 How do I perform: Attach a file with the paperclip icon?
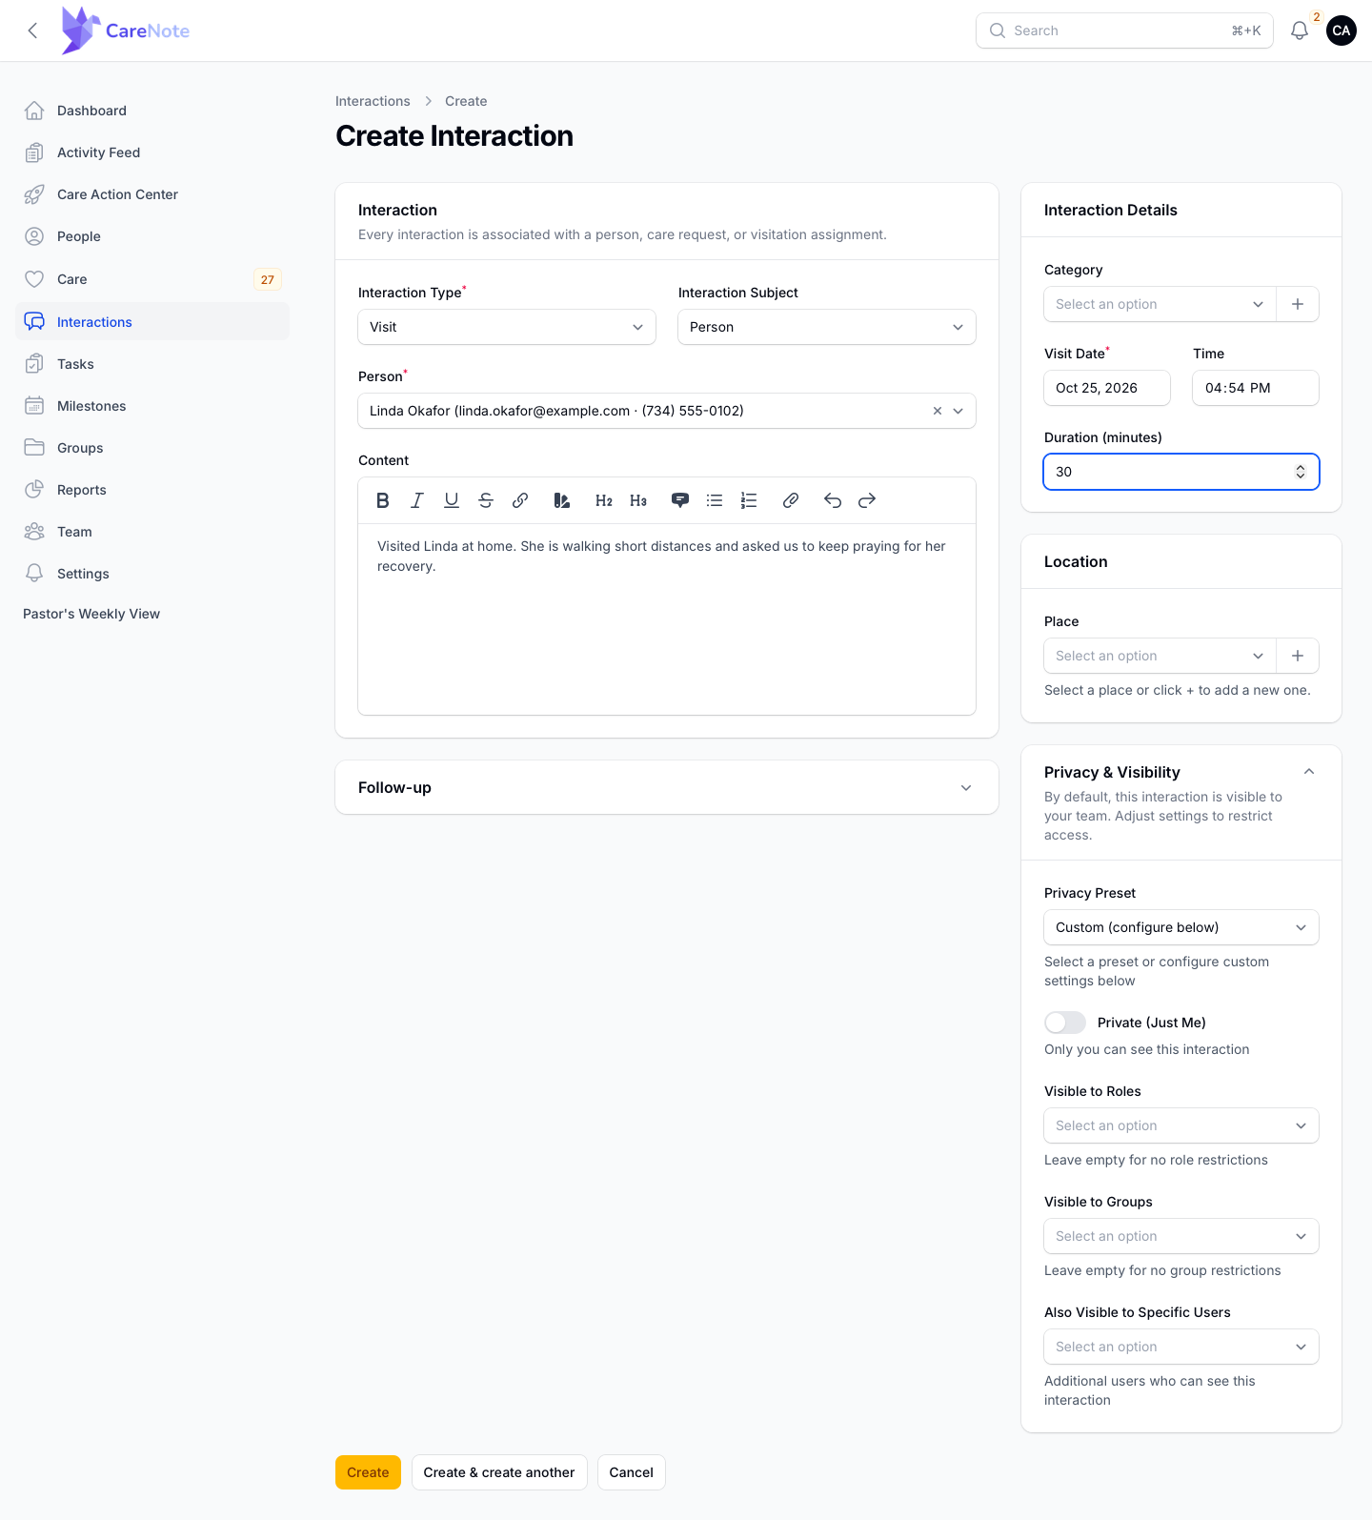click(x=791, y=500)
